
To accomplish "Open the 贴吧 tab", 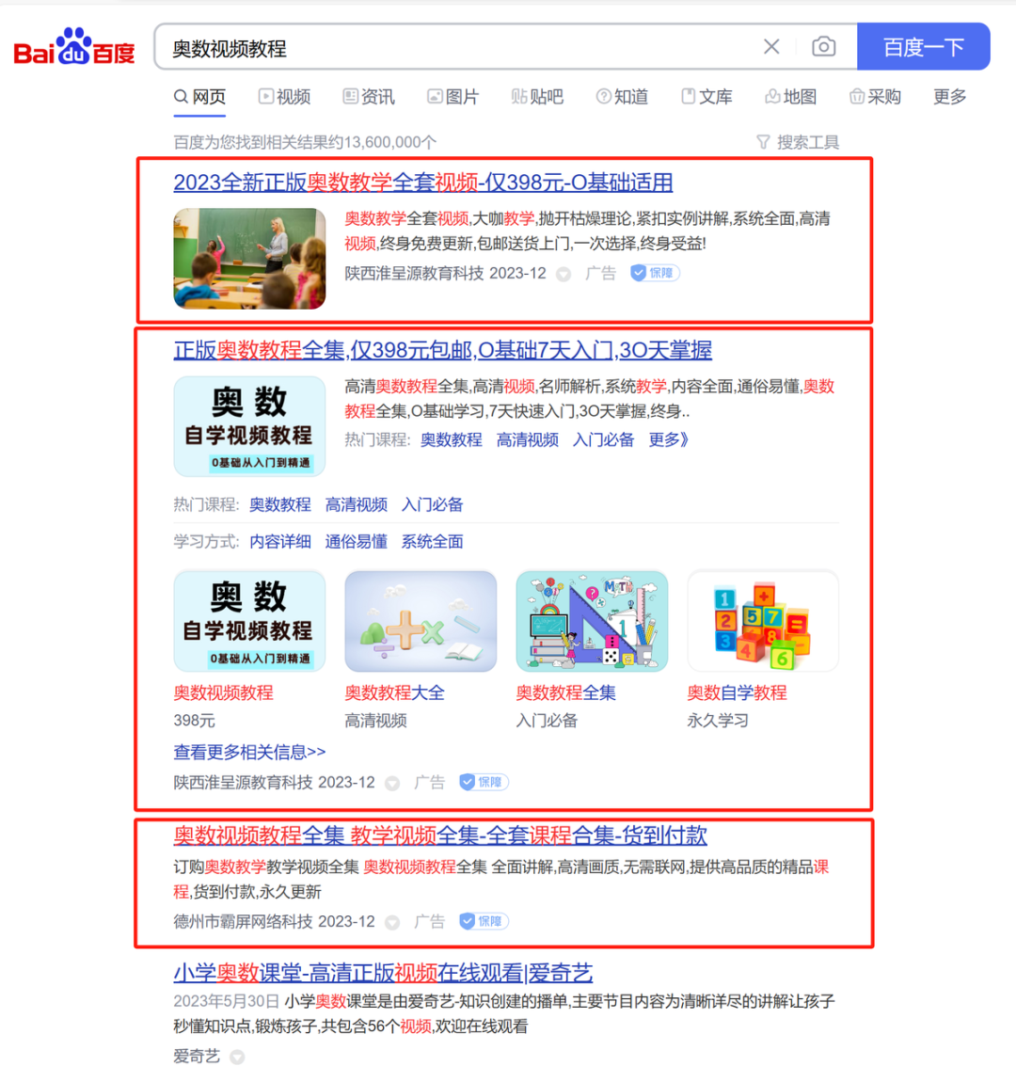I will coord(538,97).
